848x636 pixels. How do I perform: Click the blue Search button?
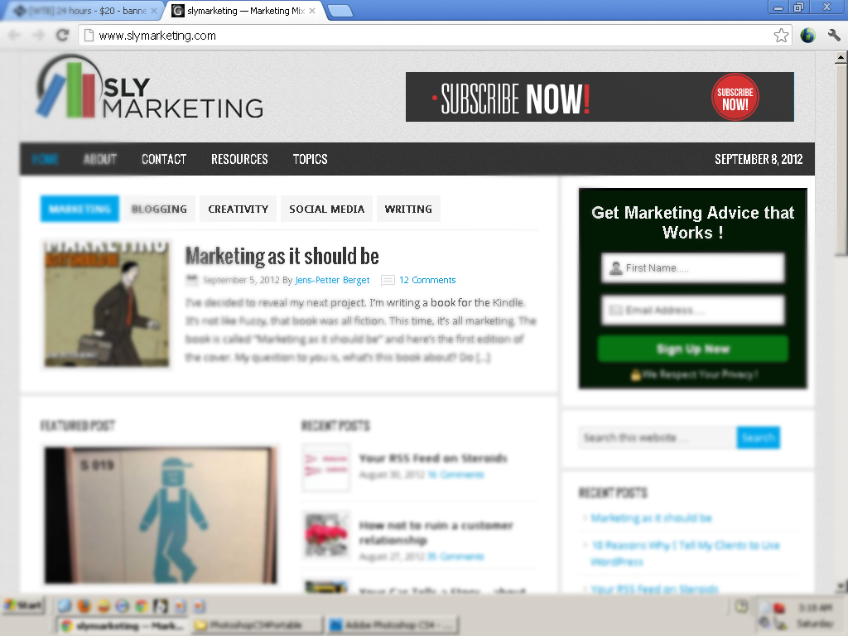759,437
